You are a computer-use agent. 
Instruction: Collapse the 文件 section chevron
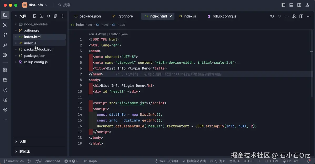16,16
